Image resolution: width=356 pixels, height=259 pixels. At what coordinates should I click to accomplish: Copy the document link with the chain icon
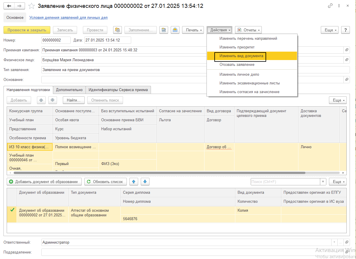pyautogui.click(x=330, y=6)
